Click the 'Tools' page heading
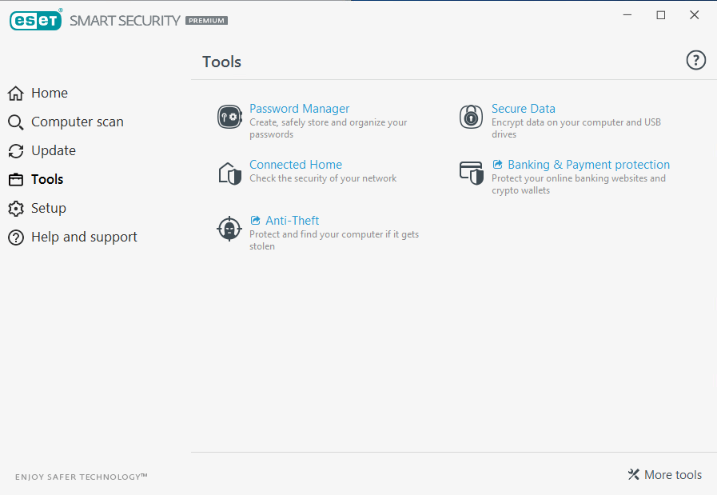The image size is (717, 495). 221,62
